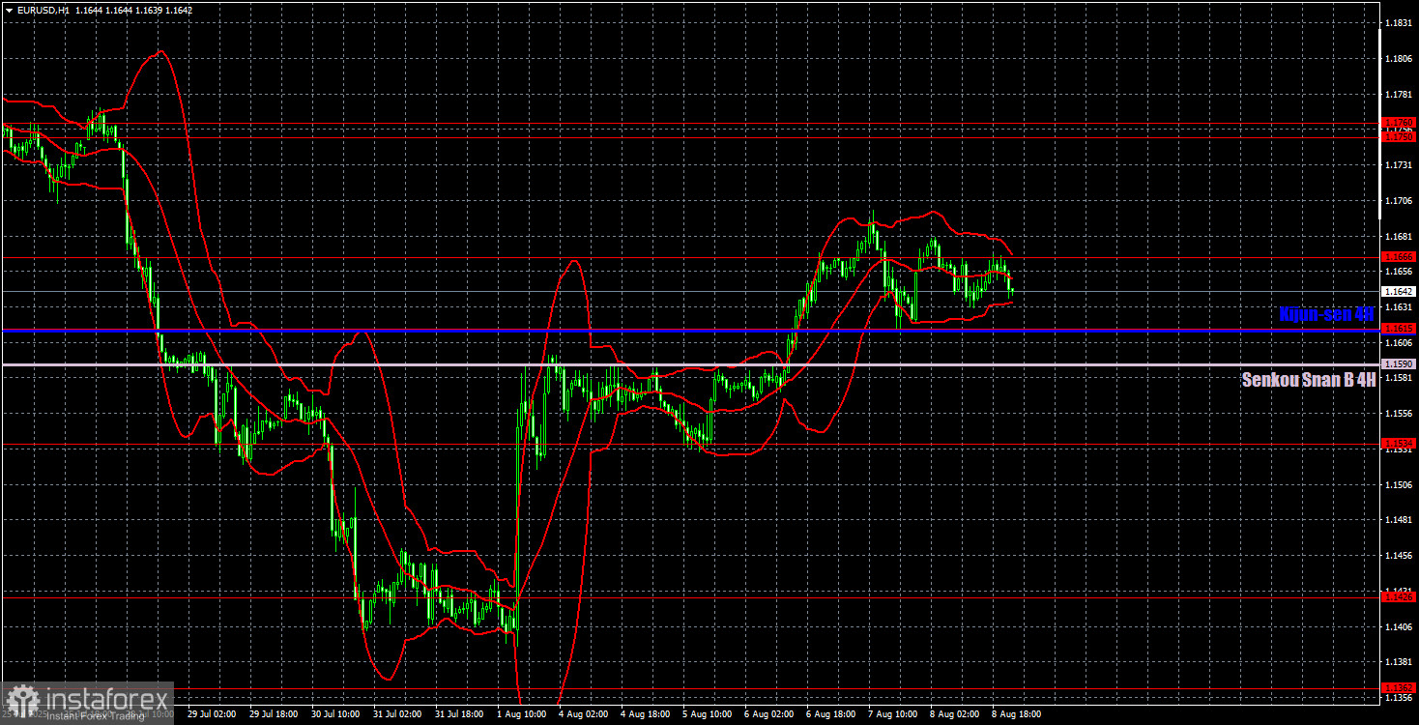This screenshot has height=725, width=1419.
Task: Click the 31 Jul 18:00 time label
Action: click(459, 714)
